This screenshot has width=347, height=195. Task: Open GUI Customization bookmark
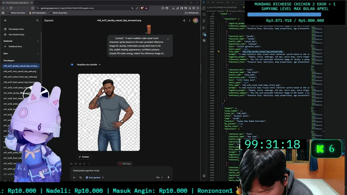coord(37,13)
